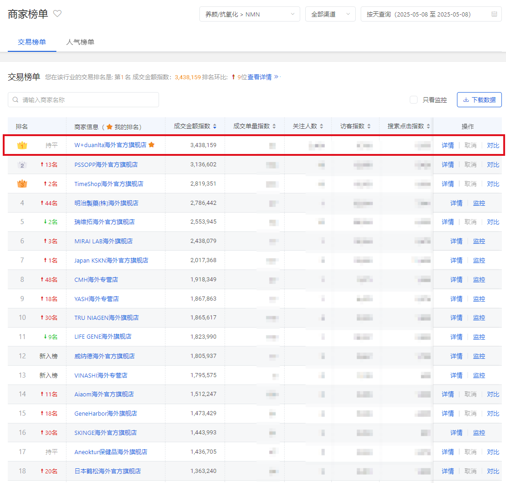Sort by 搜索点击指数 column arrows
The width and height of the screenshot is (506, 483).
tap(428, 126)
